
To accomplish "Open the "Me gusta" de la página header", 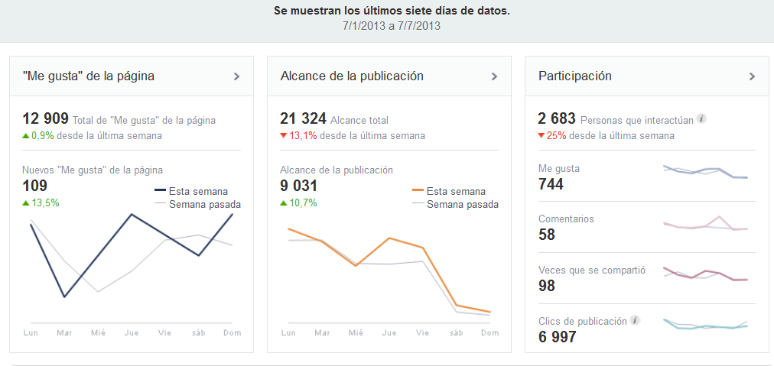I will point(88,76).
